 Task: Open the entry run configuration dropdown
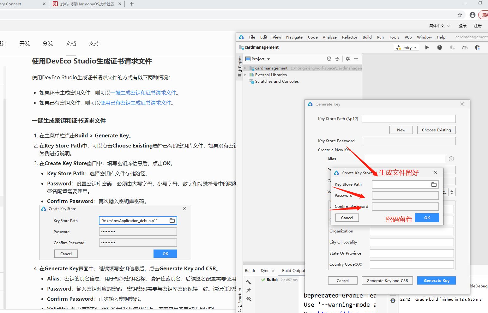pyautogui.click(x=407, y=47)
